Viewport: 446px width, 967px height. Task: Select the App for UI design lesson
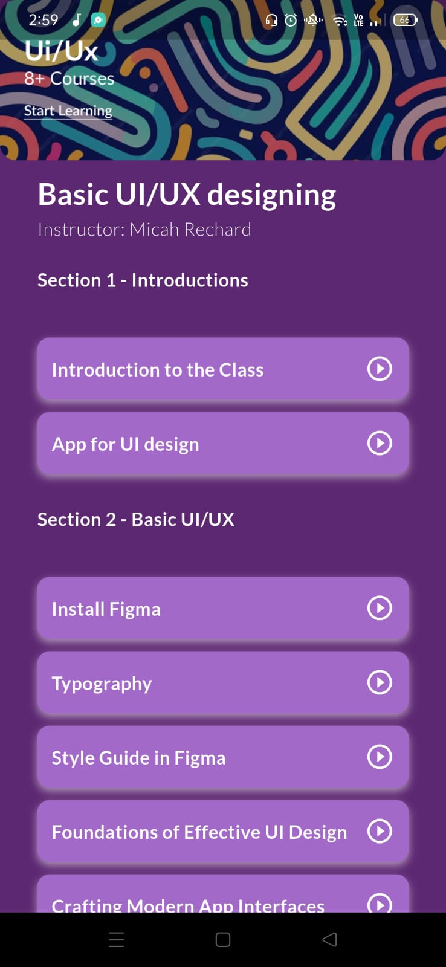tap(223, 444)
